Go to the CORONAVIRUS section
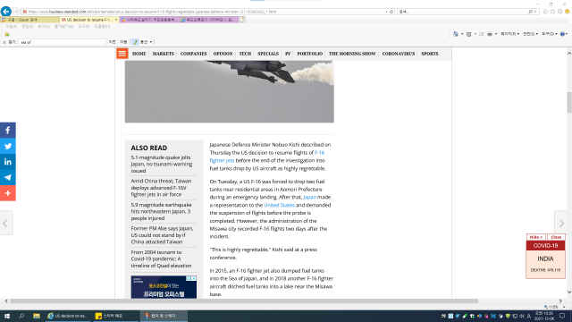This screenshot has height=322, width=572. 399,54
